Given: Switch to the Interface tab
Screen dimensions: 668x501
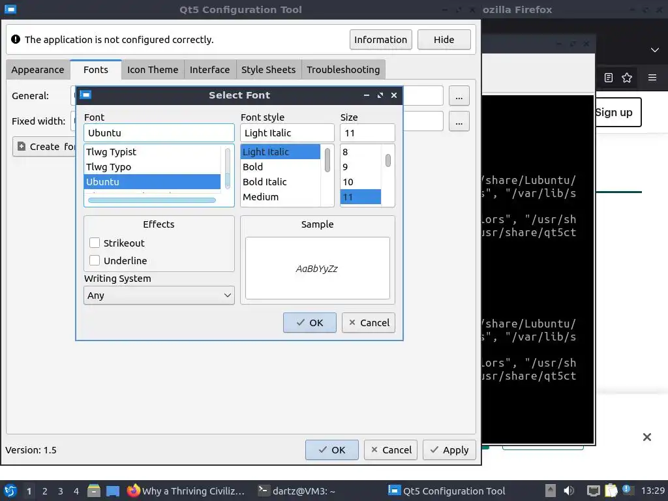Looking at the screenshot, I should click(209, 69).
